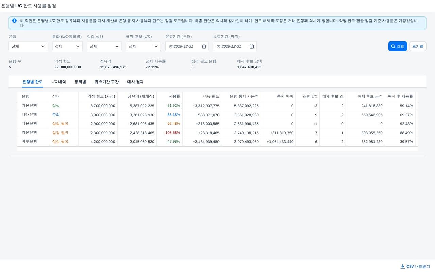Click the 초기화 reset button
This screenshot has width=435, height=272.
click(418, 46)
